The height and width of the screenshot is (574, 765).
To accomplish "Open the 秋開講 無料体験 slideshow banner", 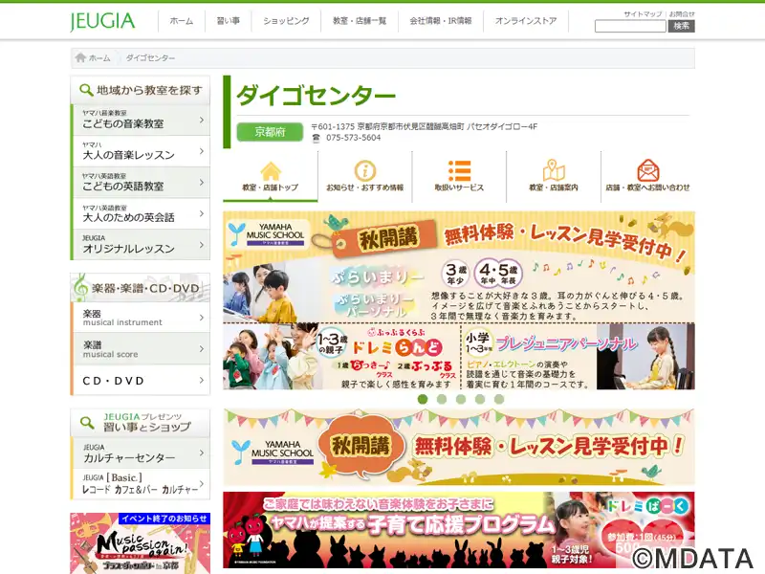I will coord(459,300).
